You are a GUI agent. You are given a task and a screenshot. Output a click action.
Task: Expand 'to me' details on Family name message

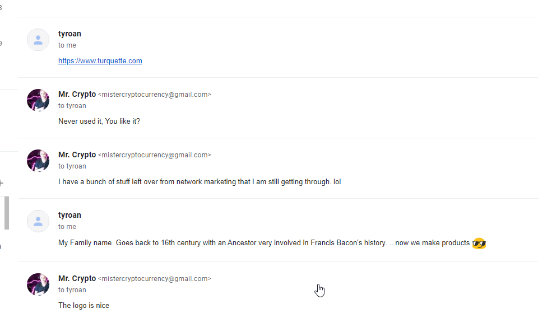pos(67,227)
